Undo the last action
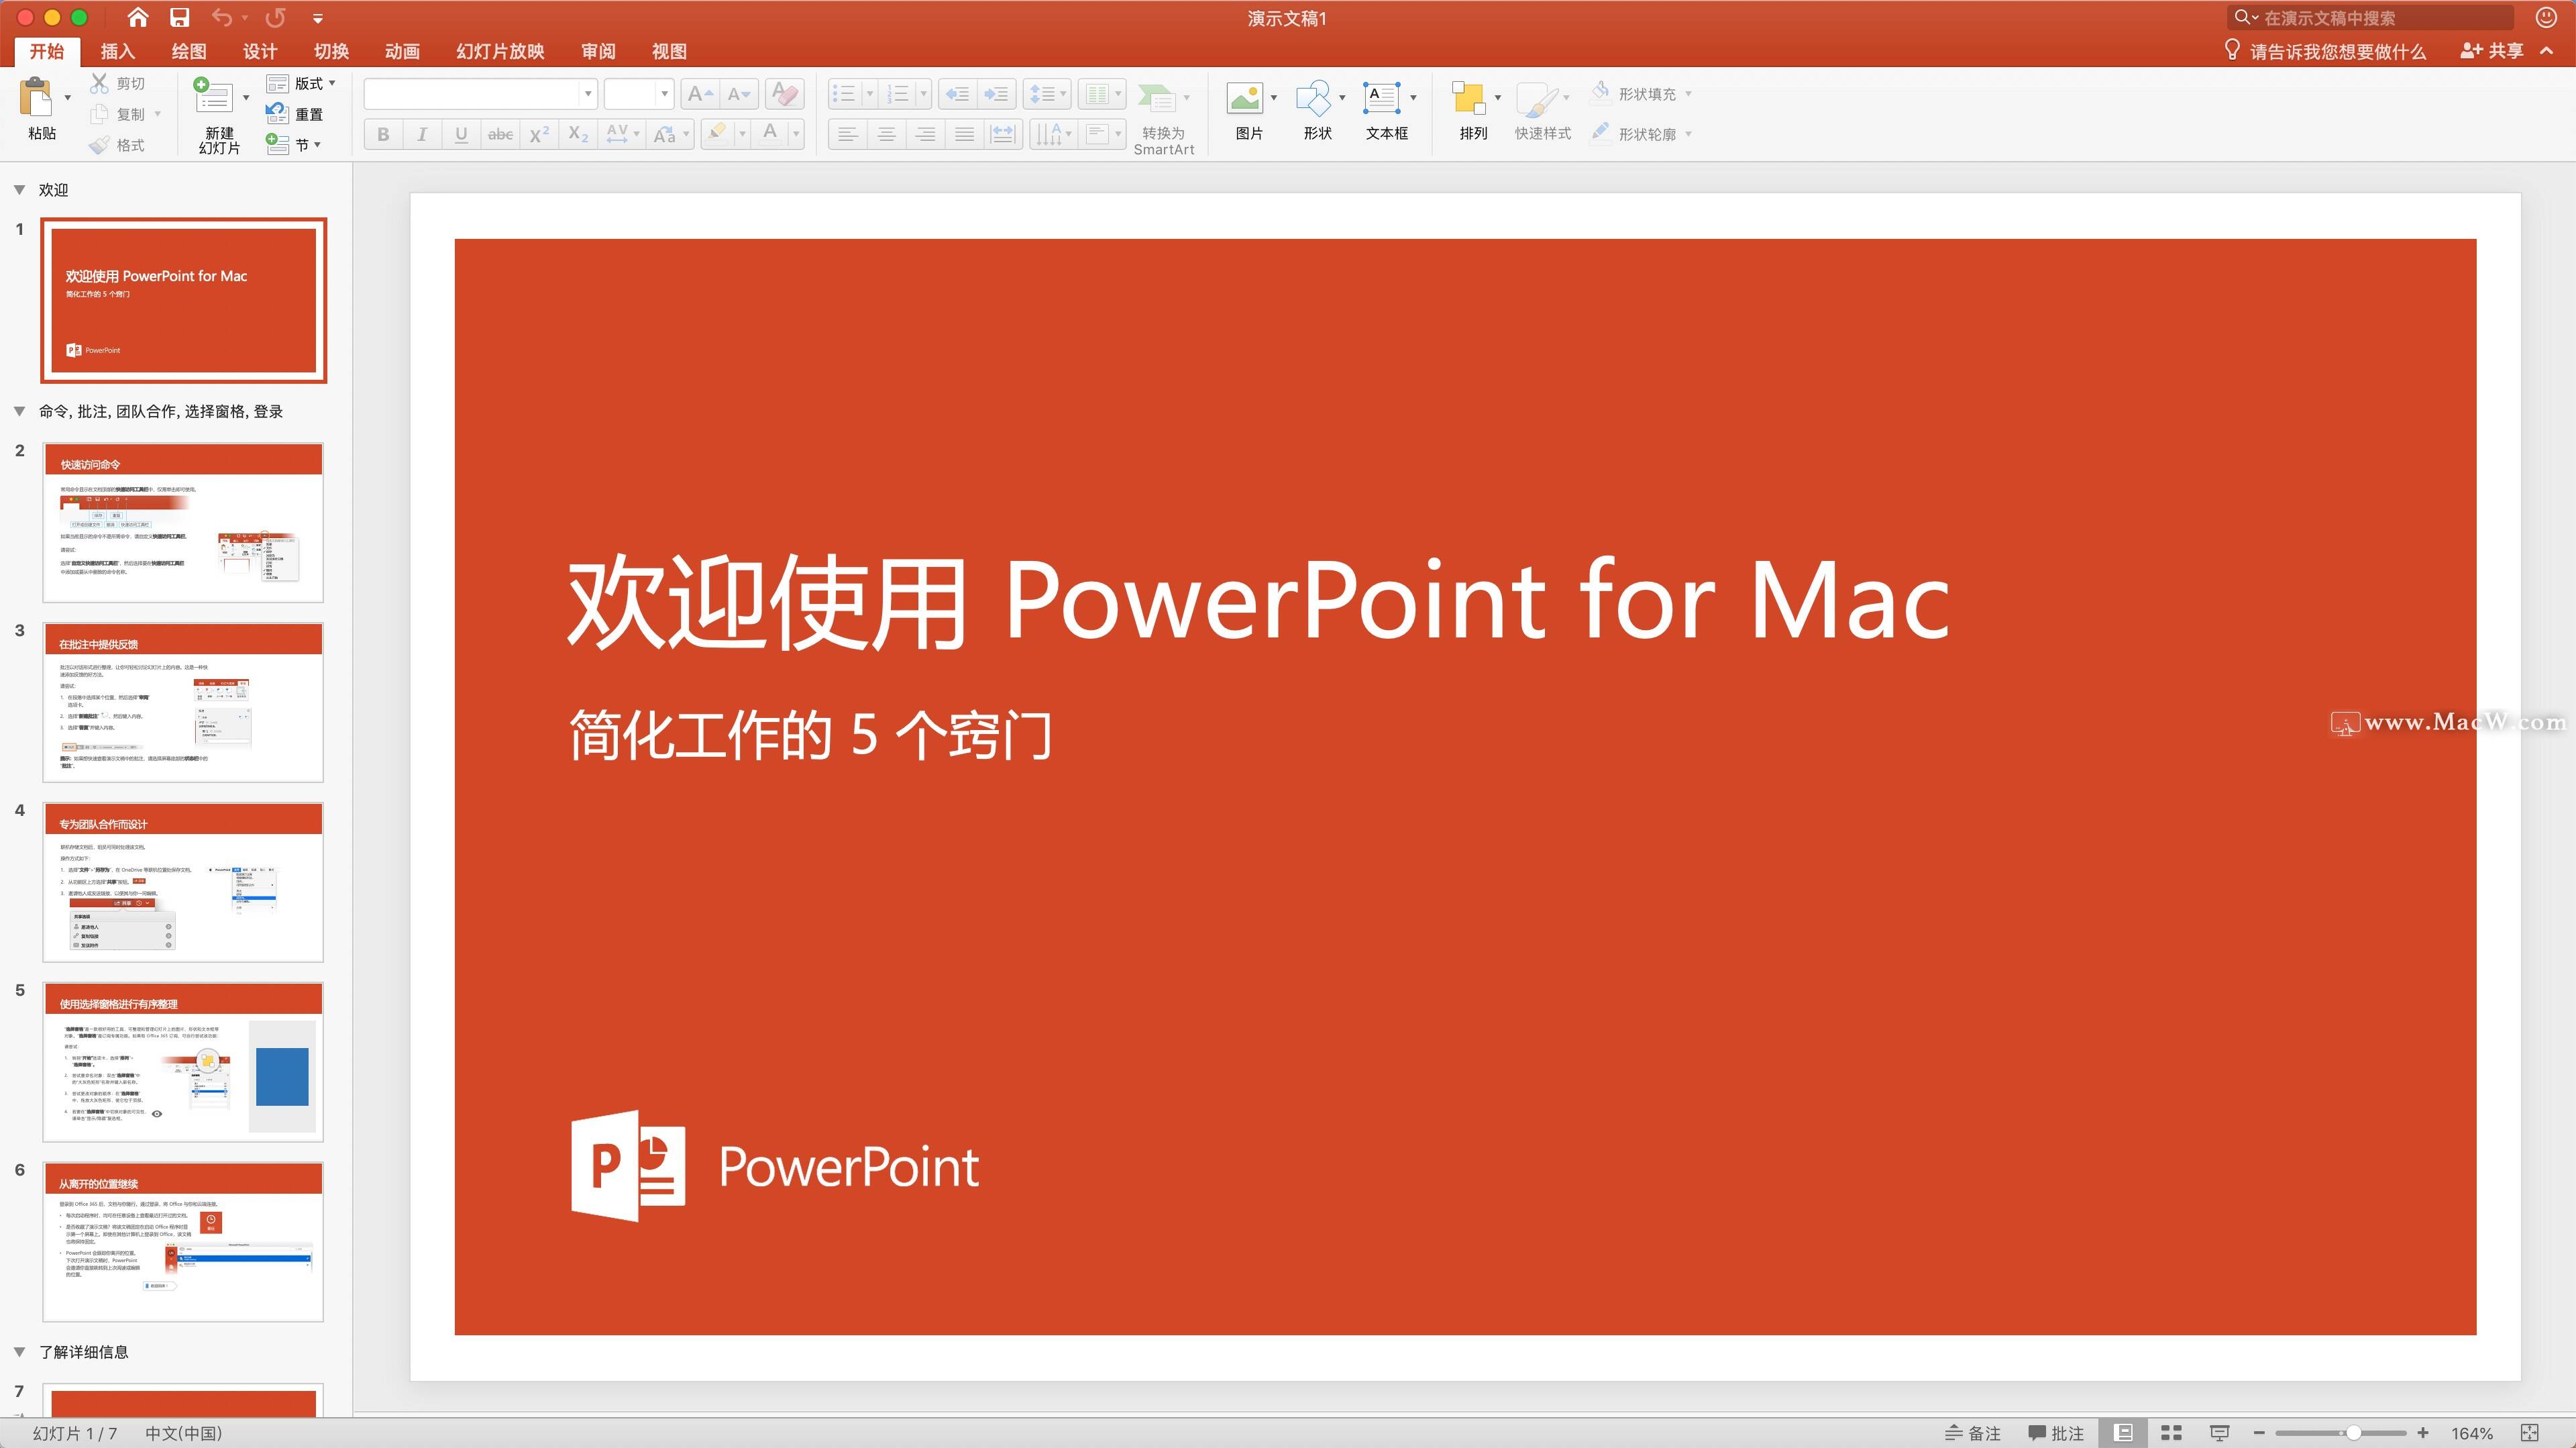This screenshot has height=1448, width=2576. click(222, 17)
